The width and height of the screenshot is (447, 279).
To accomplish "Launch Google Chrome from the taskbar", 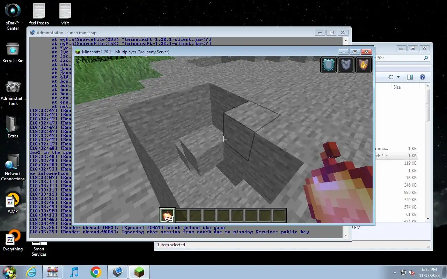I will [x=96, y=272].
